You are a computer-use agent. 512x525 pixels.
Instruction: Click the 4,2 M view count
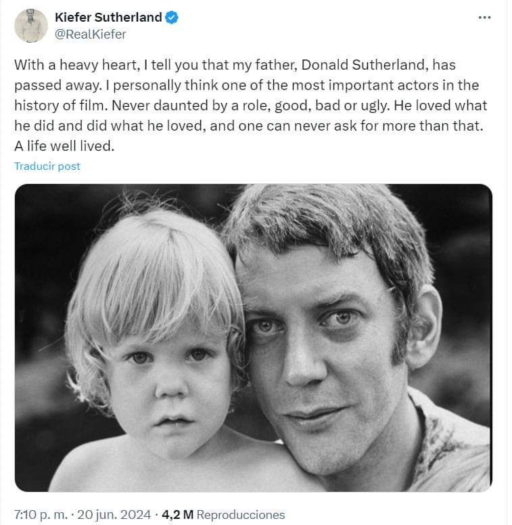coord(178,513)
